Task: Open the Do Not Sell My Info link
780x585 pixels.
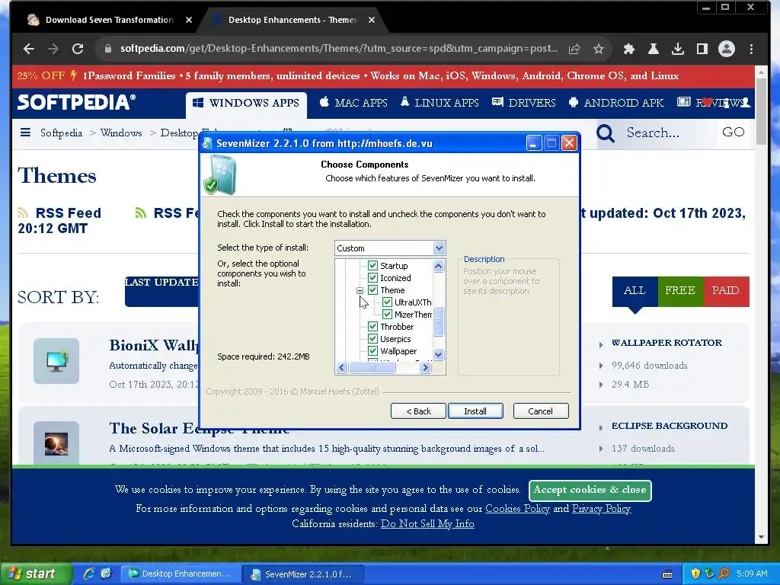Action: click(427, 524)
